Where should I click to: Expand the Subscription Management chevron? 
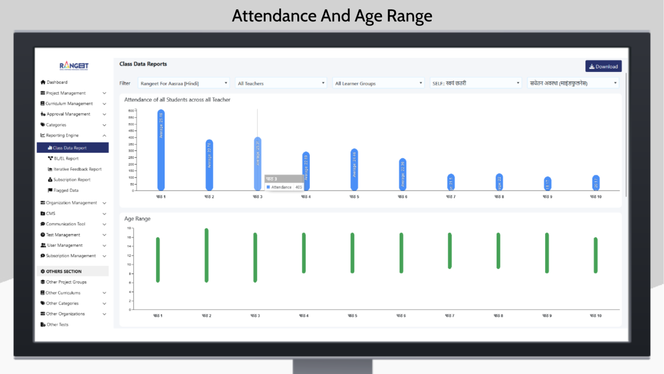pos(104,256)
